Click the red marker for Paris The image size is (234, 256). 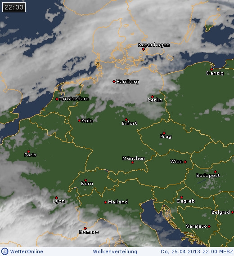[28, 151]
